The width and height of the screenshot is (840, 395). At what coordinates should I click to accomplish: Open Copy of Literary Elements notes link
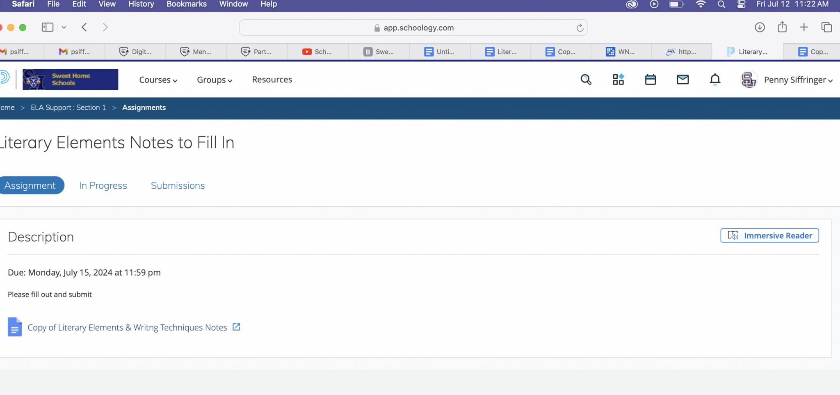point(127,327)
